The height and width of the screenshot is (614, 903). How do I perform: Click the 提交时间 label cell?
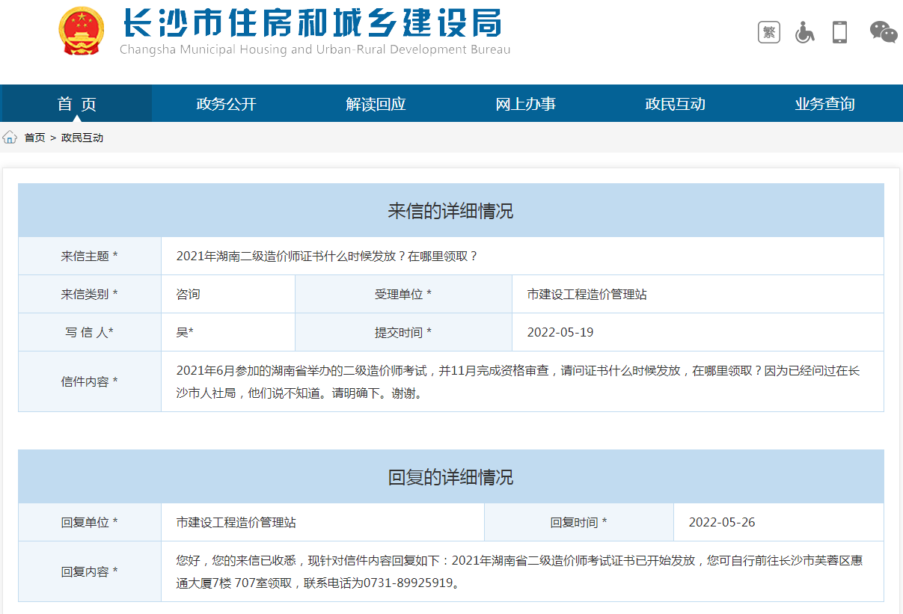(403, 332)
